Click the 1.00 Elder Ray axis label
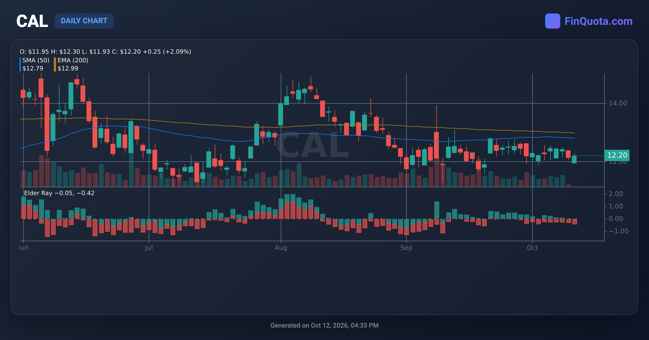 [x=616, y=206]
